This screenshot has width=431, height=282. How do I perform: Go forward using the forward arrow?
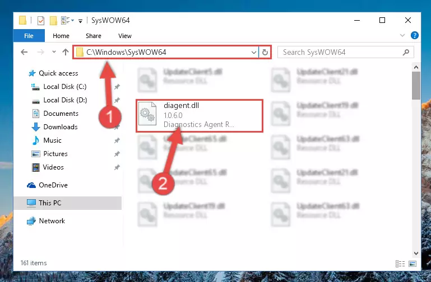coord(40,52)
